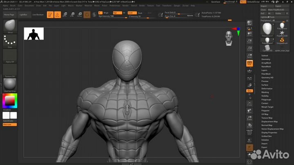
Task: Click Make PolyMesh3D button
Action: (278, 10)
